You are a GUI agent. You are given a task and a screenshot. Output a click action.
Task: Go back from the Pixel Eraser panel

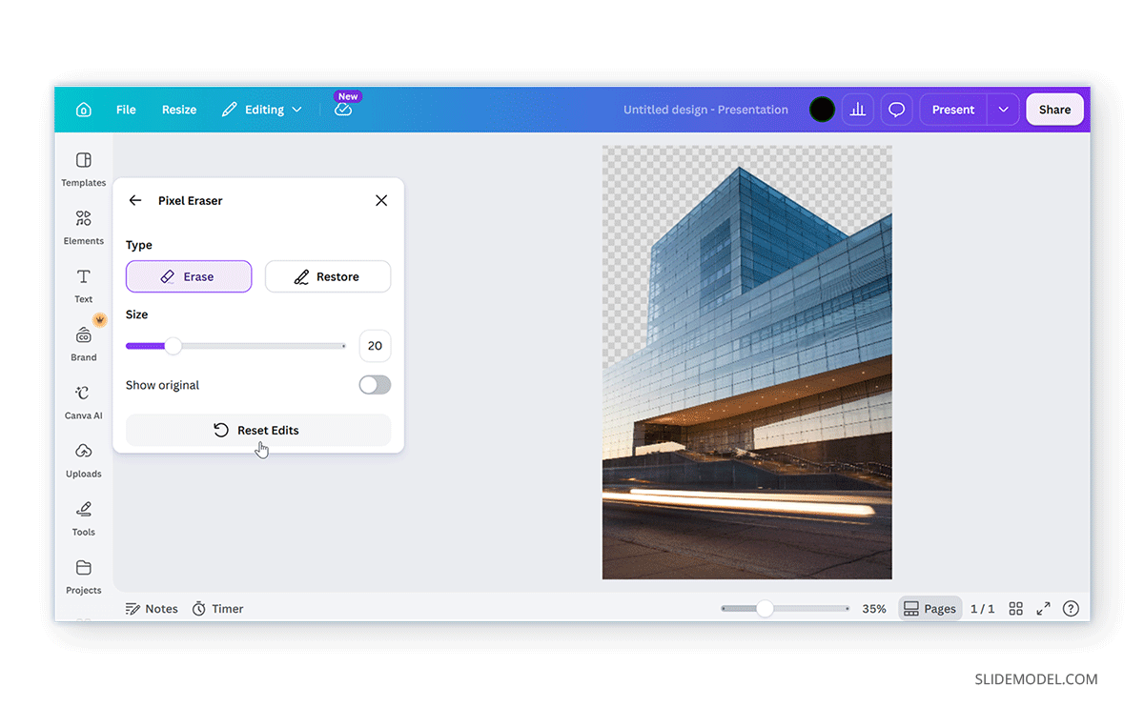[135, 200]
